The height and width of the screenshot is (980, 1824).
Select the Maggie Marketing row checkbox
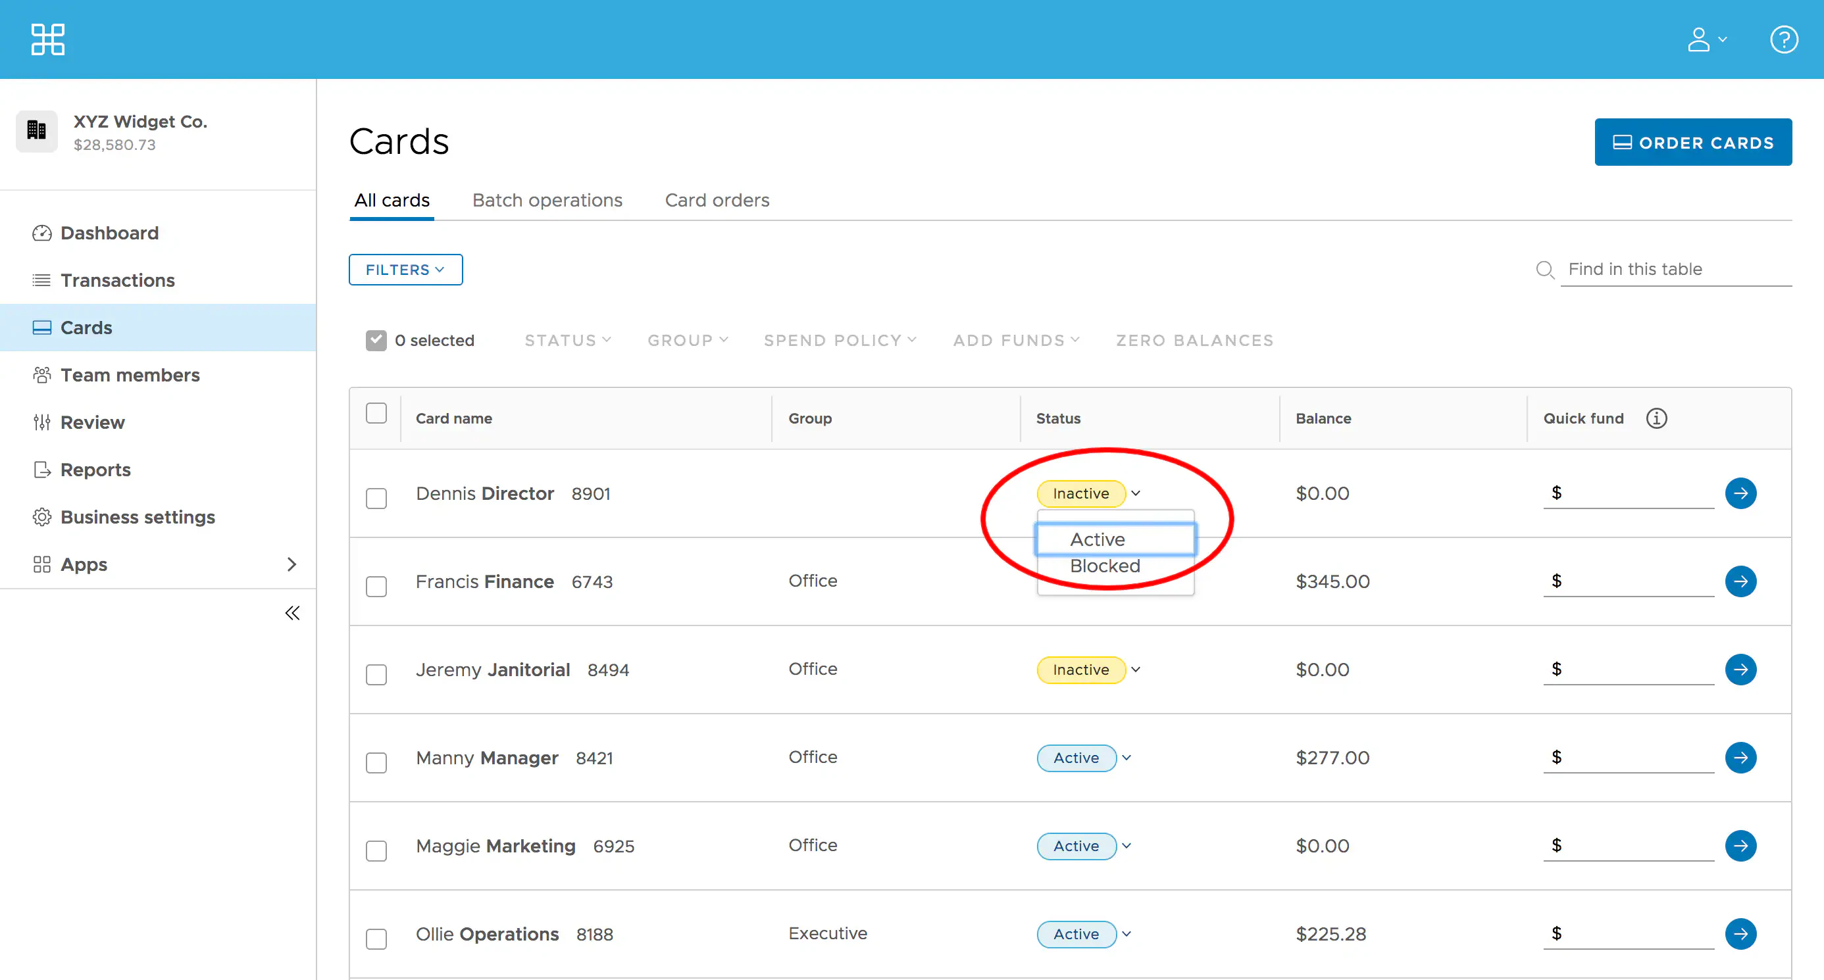(x=376, y=850)
